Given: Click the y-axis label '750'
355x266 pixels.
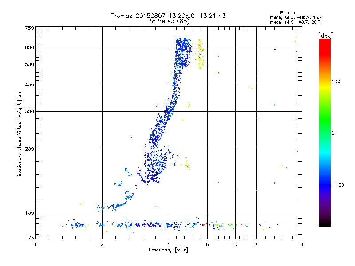Looking at the screenshot, I should (30, 28).
